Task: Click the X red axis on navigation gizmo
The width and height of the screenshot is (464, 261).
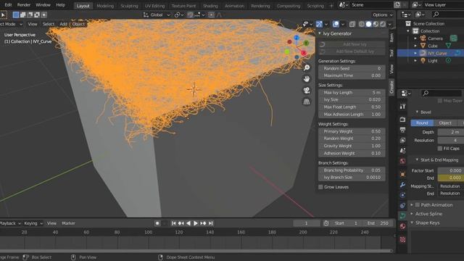Action: (x=304, y=53)
